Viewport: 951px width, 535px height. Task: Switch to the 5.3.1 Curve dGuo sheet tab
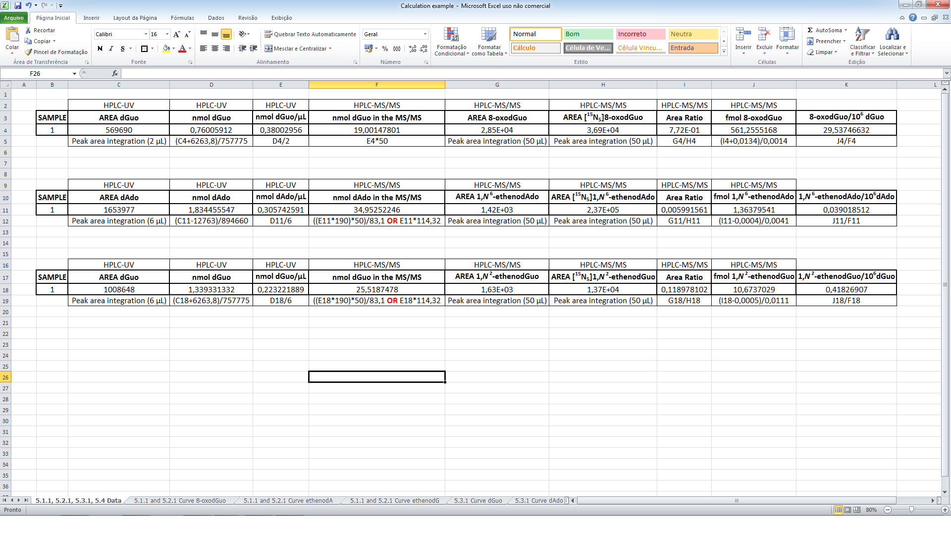(478, 501)
